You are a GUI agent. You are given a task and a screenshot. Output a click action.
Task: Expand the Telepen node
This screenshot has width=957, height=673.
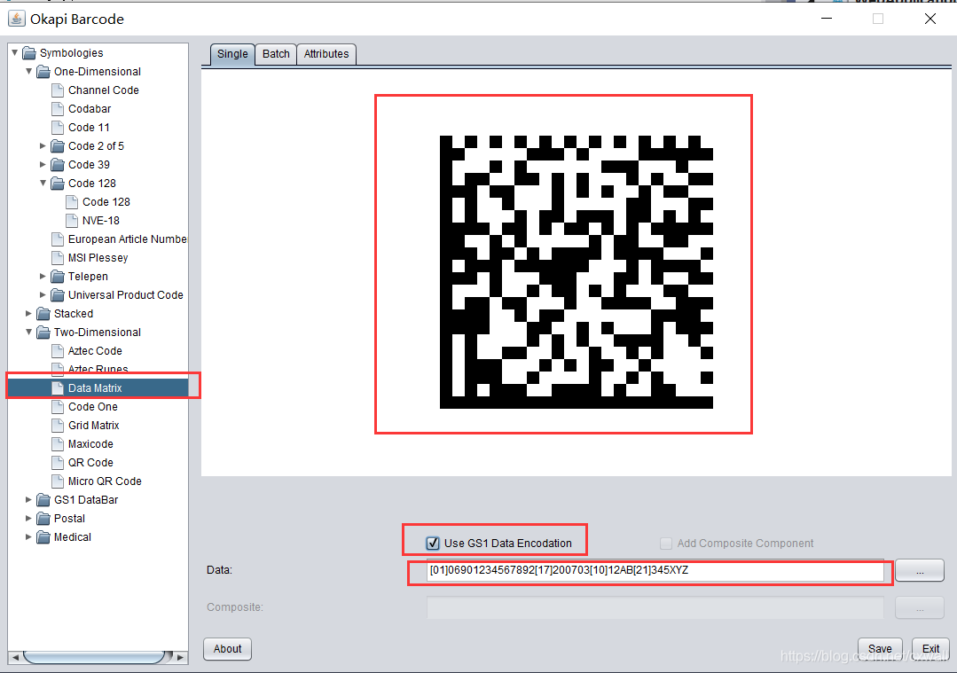click(x=43, y=277)
